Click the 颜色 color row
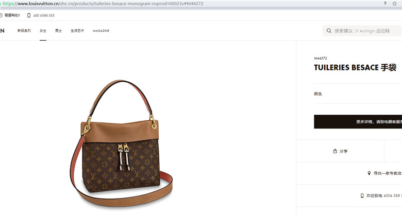This screenshot has height=217, width=402. click(x=358, y=94)
